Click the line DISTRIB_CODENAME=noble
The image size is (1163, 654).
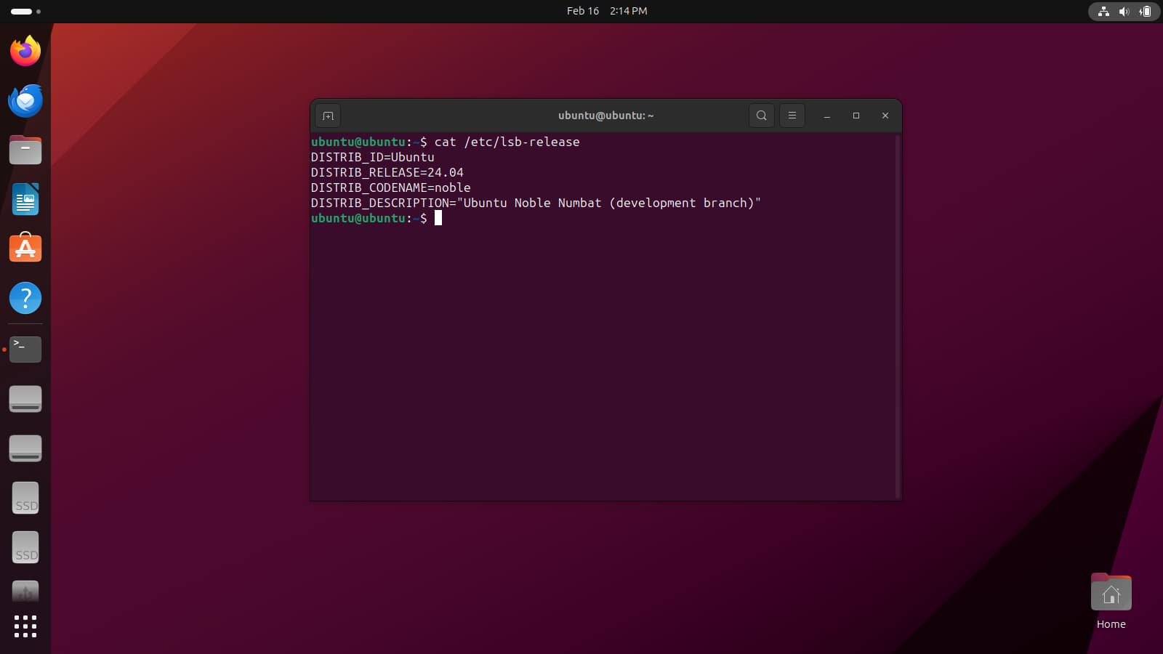pos(390,187)
